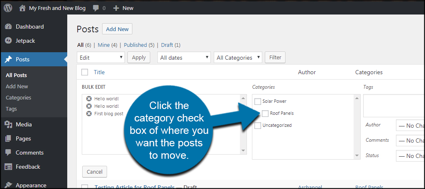Open the comments bubble icon in admin bar
This screenshot has height=189, width=425.
96,8
